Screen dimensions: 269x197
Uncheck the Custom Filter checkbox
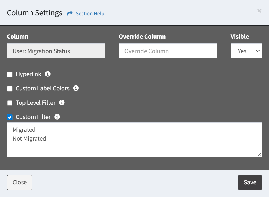click(x=10, y=117)
